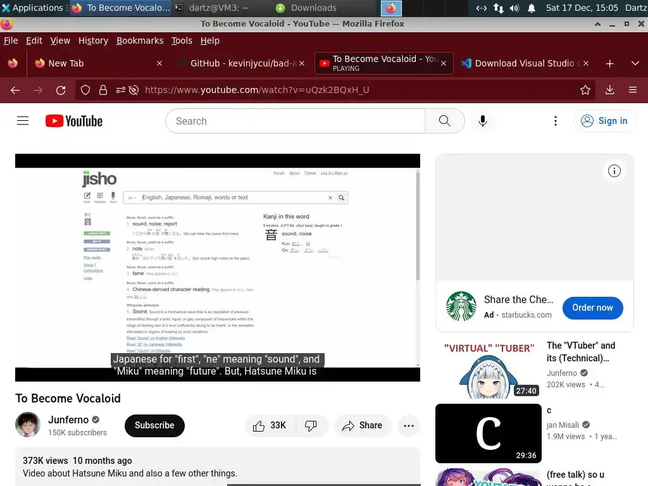Screen dimensions: 648x486
Task: Switch to the New Tab tab
Action: pos(97,63)
